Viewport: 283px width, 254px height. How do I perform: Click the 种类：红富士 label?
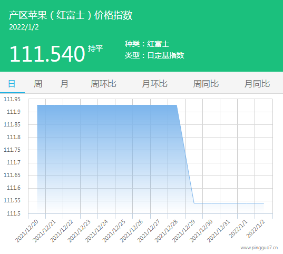[147, 44]
